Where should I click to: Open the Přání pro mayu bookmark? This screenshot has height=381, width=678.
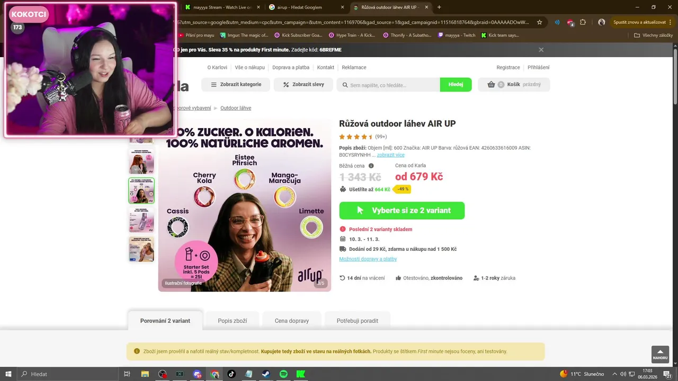(x=196, y=35)
